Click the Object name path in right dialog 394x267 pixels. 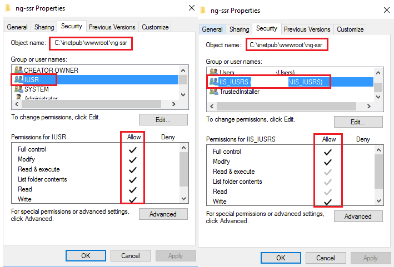[287, 45]
